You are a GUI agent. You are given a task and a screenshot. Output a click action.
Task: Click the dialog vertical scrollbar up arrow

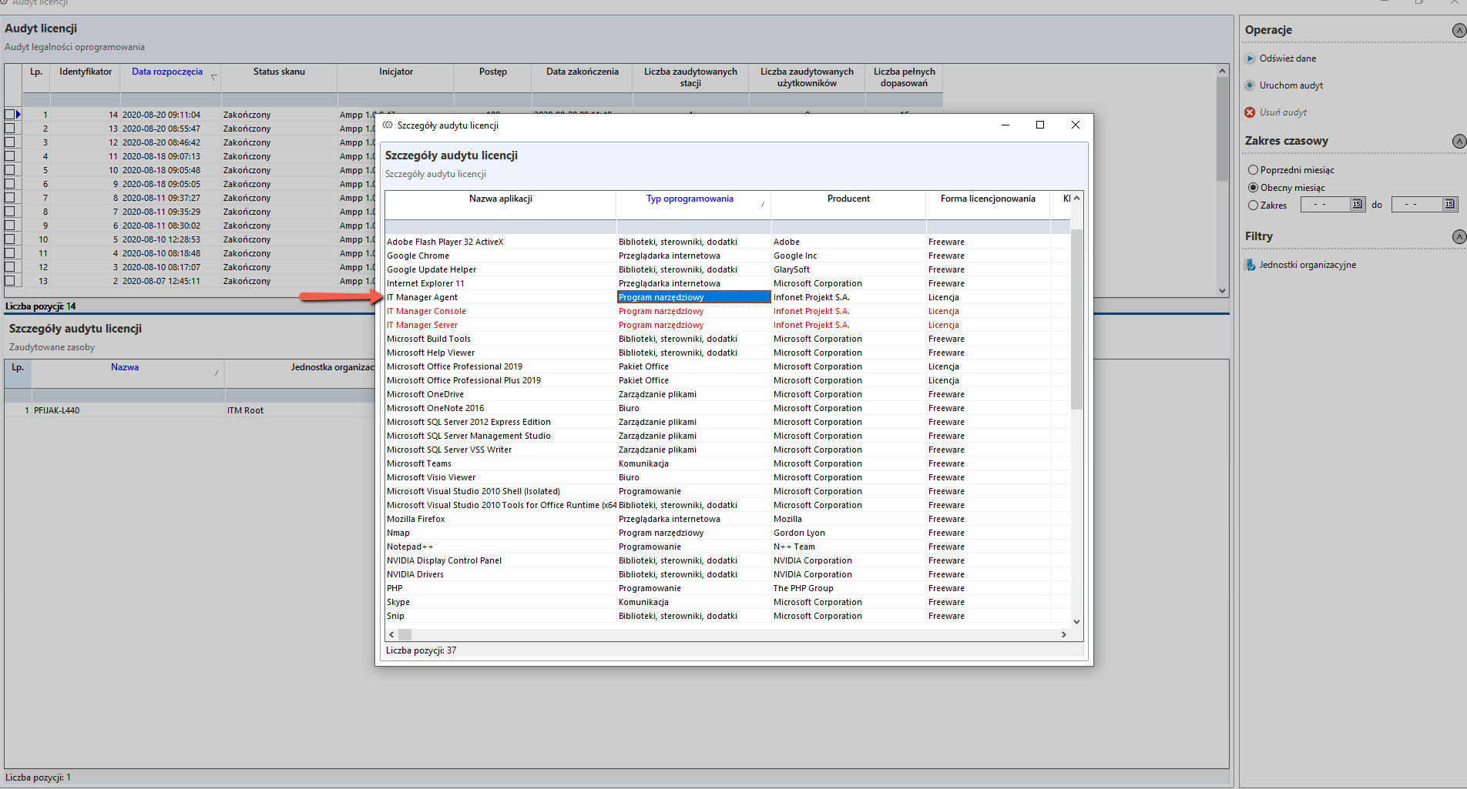pyautogui.click(x=1076, y=199)
